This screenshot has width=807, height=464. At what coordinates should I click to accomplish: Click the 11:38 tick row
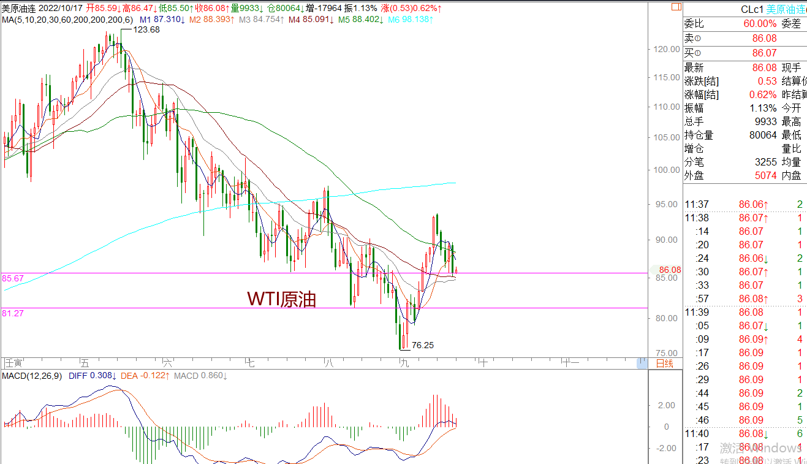[745, 218]
